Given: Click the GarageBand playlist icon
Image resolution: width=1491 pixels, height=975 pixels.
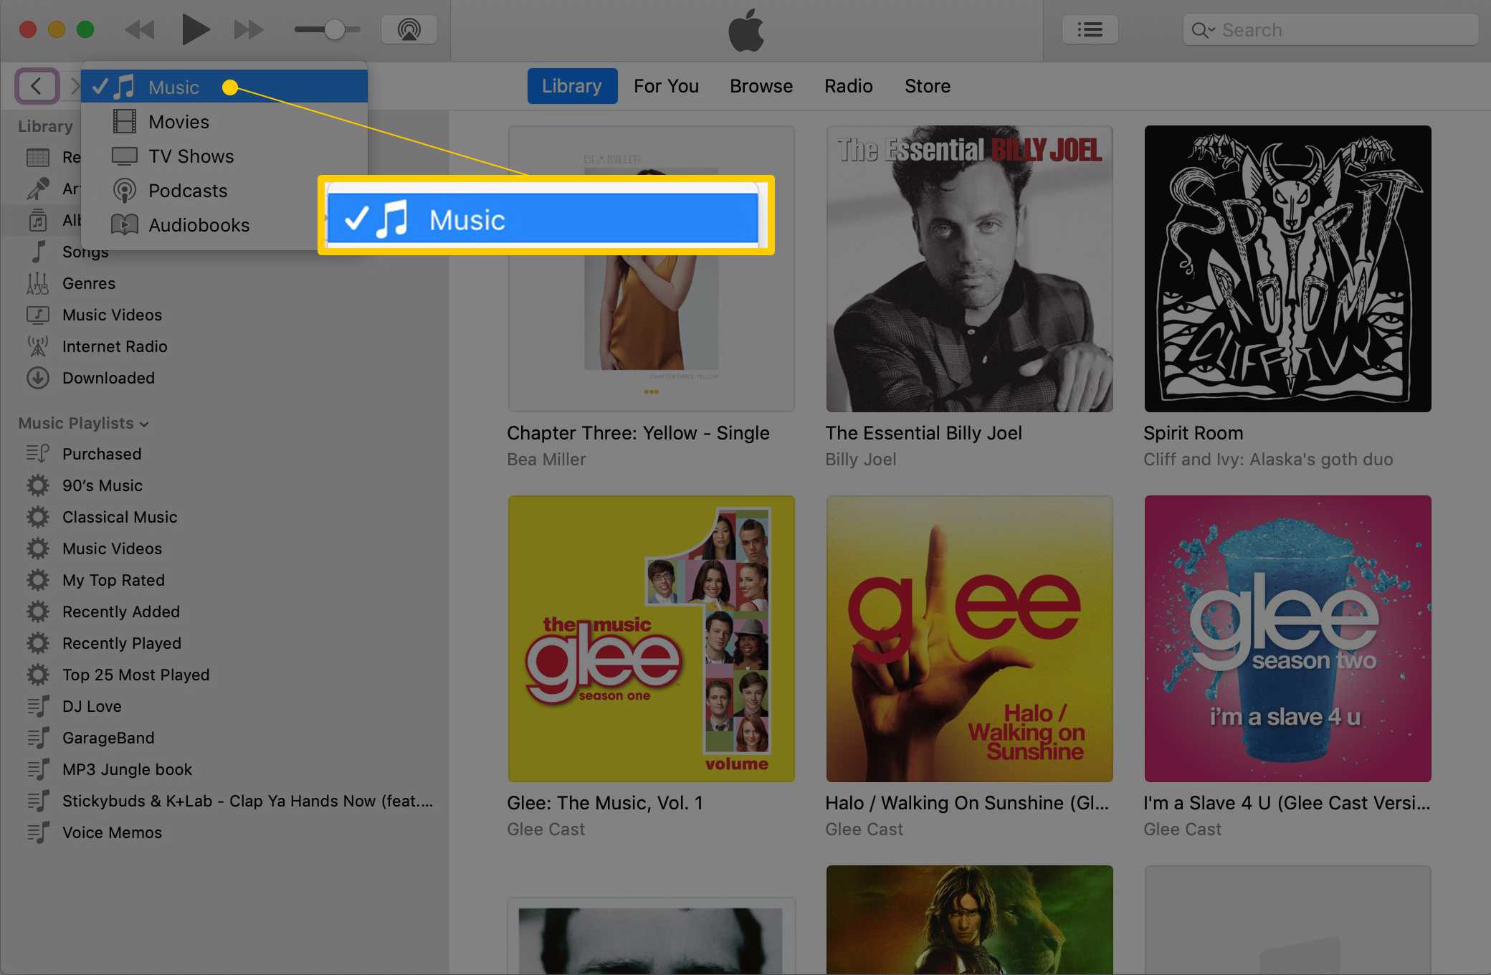Looking at the screenshot, I should [x=38, y=738].
